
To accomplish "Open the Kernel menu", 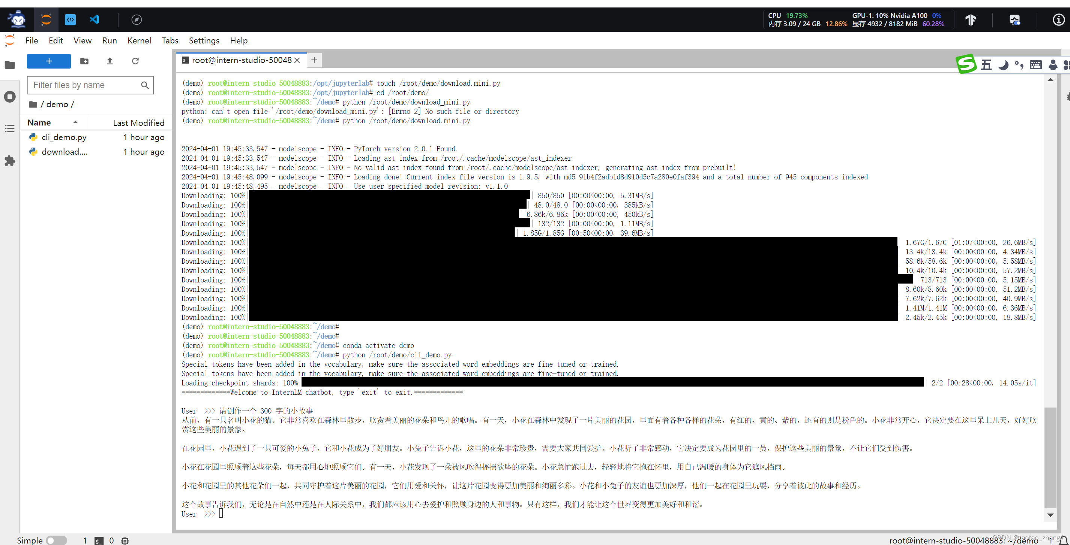I will pyautogui.click(x=139, y=40).
